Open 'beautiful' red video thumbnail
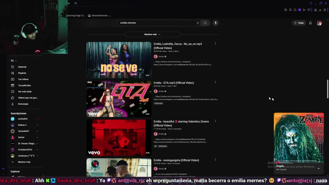 tap(119, 137)
